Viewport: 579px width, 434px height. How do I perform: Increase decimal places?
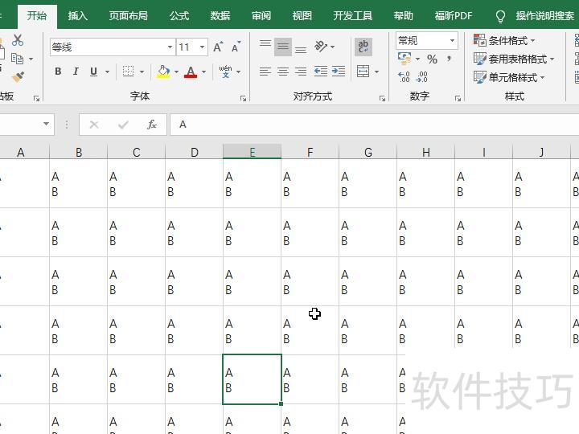(404, 77)
